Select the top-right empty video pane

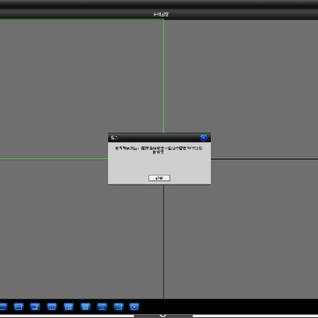click(241, 89)
